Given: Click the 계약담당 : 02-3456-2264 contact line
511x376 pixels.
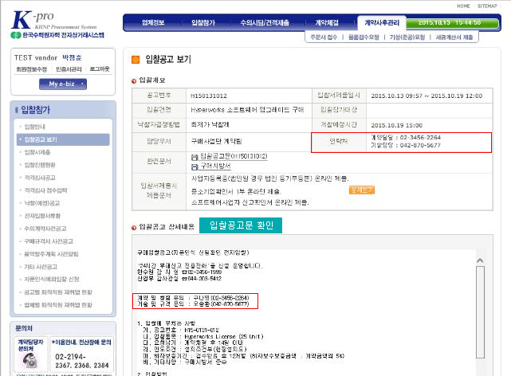Looking at the screenshot, I should coord(406,137).
